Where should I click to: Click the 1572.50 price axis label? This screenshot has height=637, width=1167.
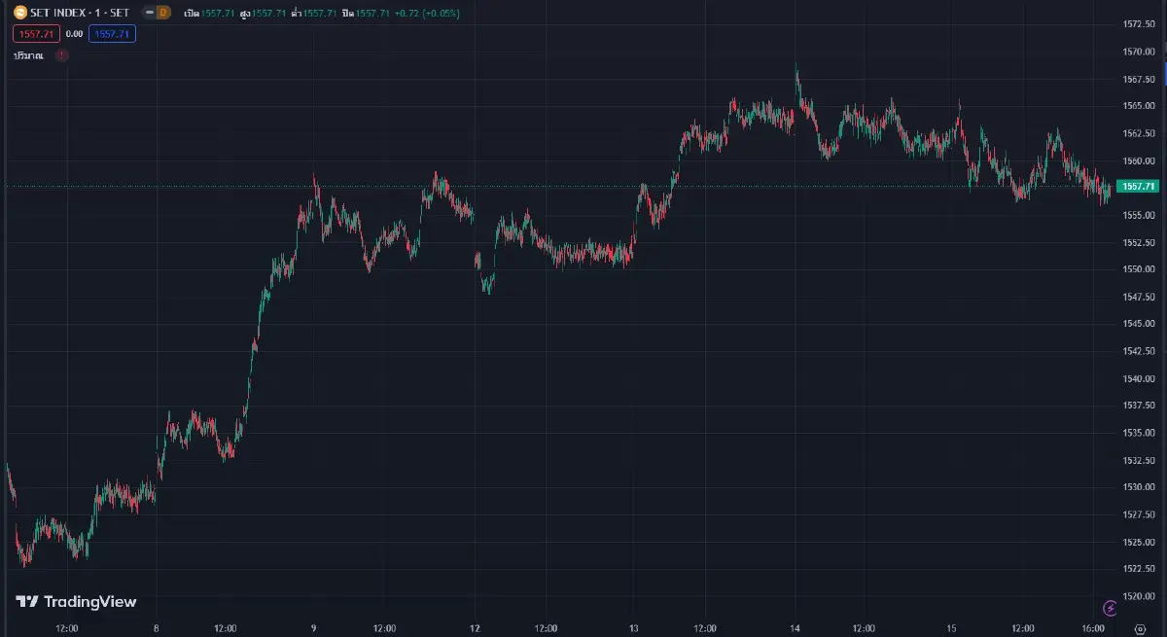(1138, 23)
